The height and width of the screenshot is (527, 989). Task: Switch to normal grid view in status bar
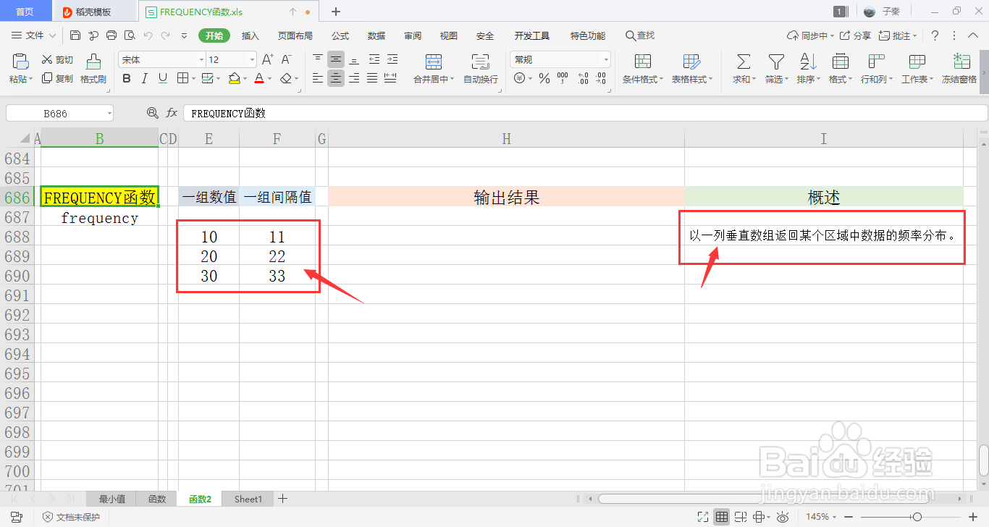point(722,517)
